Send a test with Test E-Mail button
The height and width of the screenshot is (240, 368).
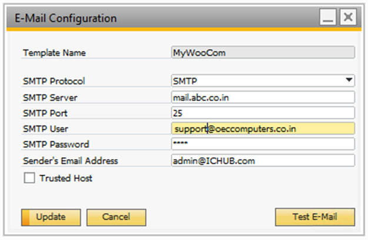pyautogui.click(x=315, y=217)
